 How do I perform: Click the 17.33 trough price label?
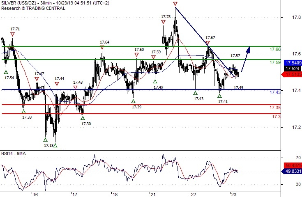[27, 117]
